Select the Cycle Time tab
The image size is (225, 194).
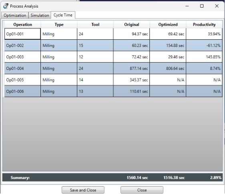[63, 15]
